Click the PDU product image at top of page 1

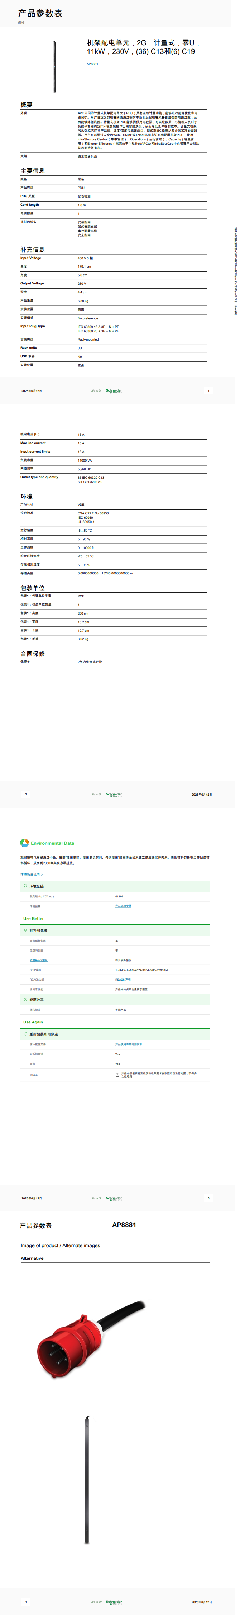tap(54, 66)
